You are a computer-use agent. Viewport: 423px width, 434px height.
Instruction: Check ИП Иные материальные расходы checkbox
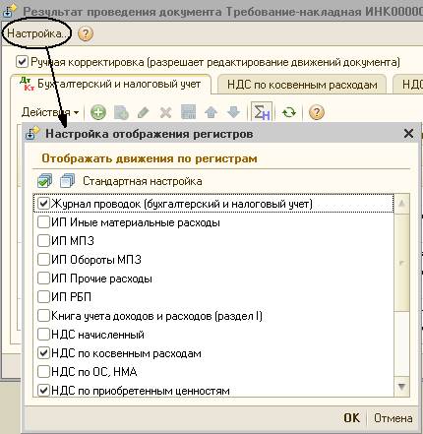(43, 222)
